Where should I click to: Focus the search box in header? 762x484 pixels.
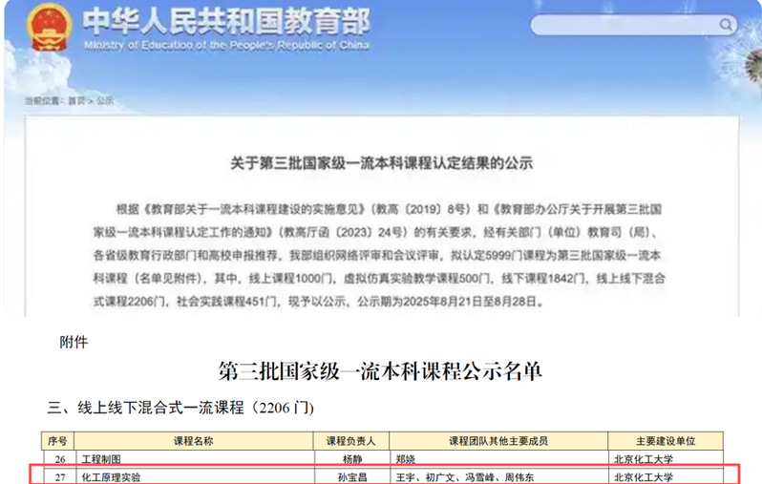621,25
